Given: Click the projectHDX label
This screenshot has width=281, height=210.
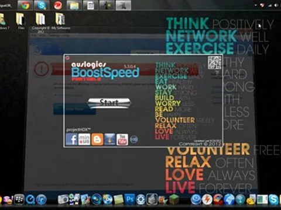Looking at the screenshot, I should tap(78, 129).
